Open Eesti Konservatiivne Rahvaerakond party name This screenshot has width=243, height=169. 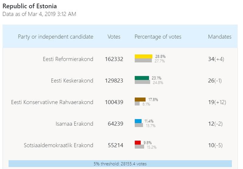pos(52,102)
